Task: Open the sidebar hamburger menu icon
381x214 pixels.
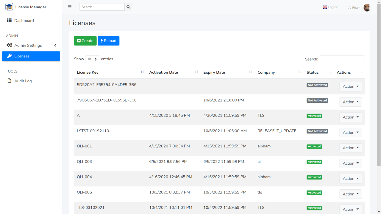Action: click(69, 7)
